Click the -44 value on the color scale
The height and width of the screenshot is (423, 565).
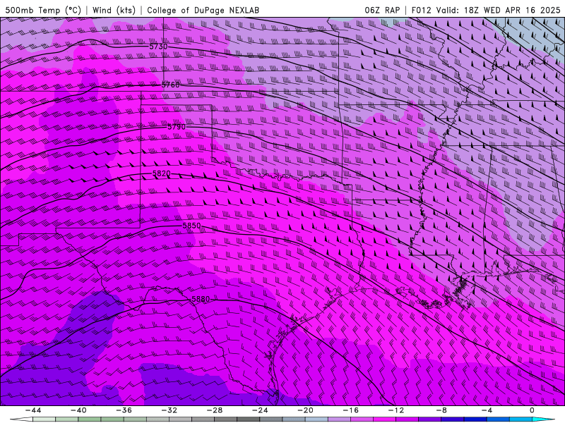coord(32,410)
